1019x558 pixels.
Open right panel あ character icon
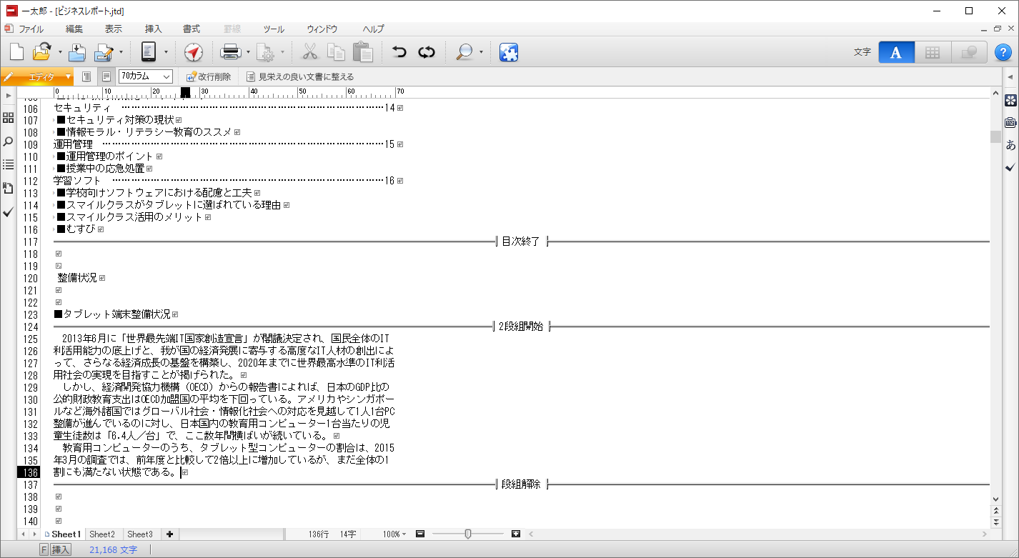[x=1010, y=145]
